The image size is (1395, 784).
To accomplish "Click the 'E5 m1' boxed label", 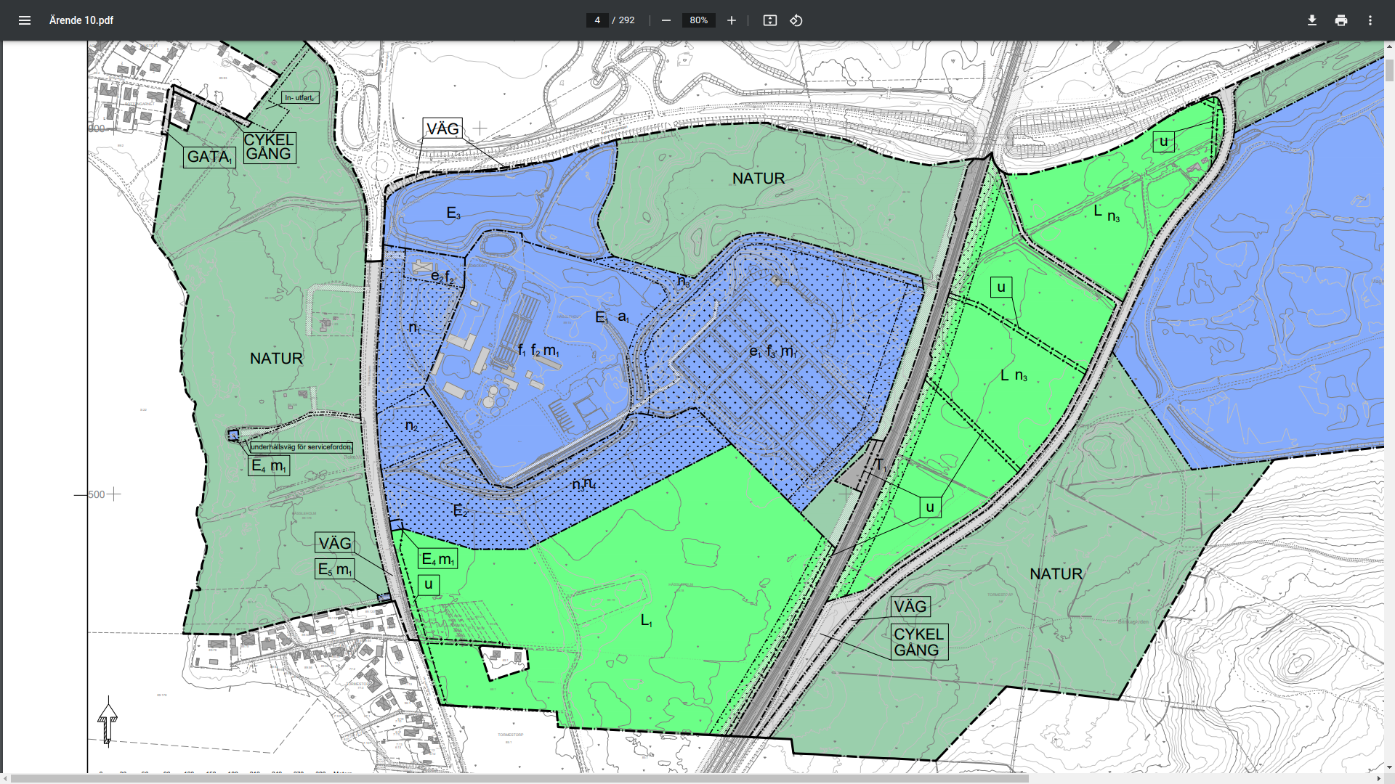I will pyautogui.click(x=335, y=570).
